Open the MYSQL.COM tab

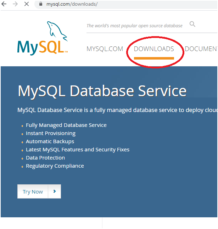(x=105, y=49)
